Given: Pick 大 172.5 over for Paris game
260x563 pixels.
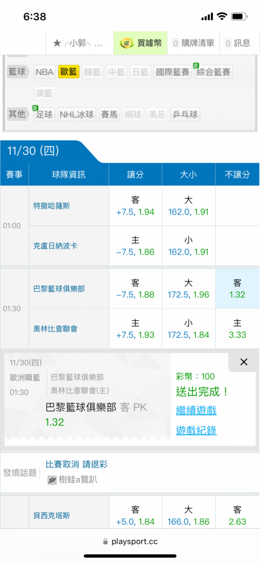Looking at the screenshot, I should coord(189,289).
